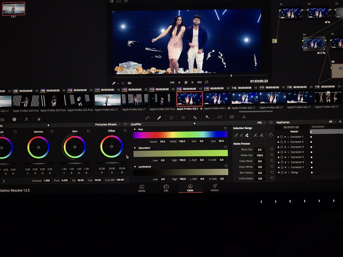Play the clip in reverse

[x=179, y=82]
